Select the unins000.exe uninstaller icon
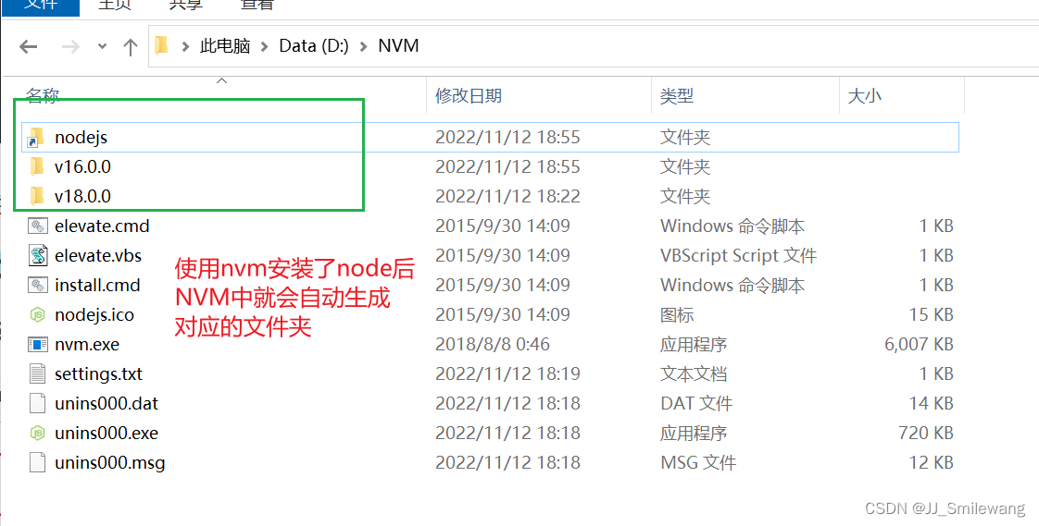Image resolution: width=1039 pixels, height=526 pixels. (37, 434)
